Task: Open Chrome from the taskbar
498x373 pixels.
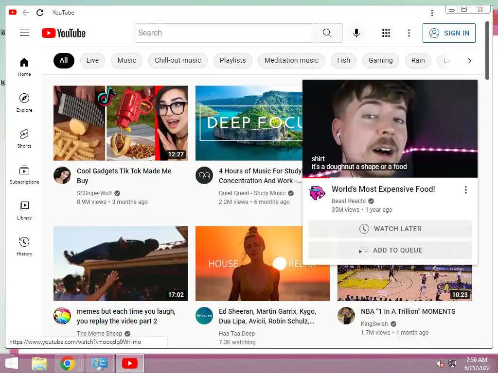Action: tap(67, 363)
